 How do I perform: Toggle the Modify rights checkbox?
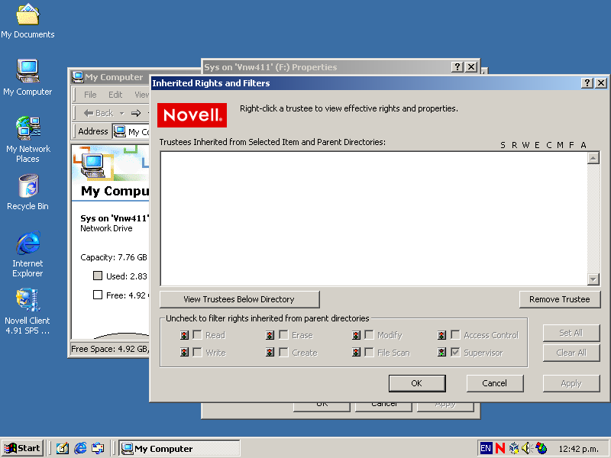[x=369, y=335]
